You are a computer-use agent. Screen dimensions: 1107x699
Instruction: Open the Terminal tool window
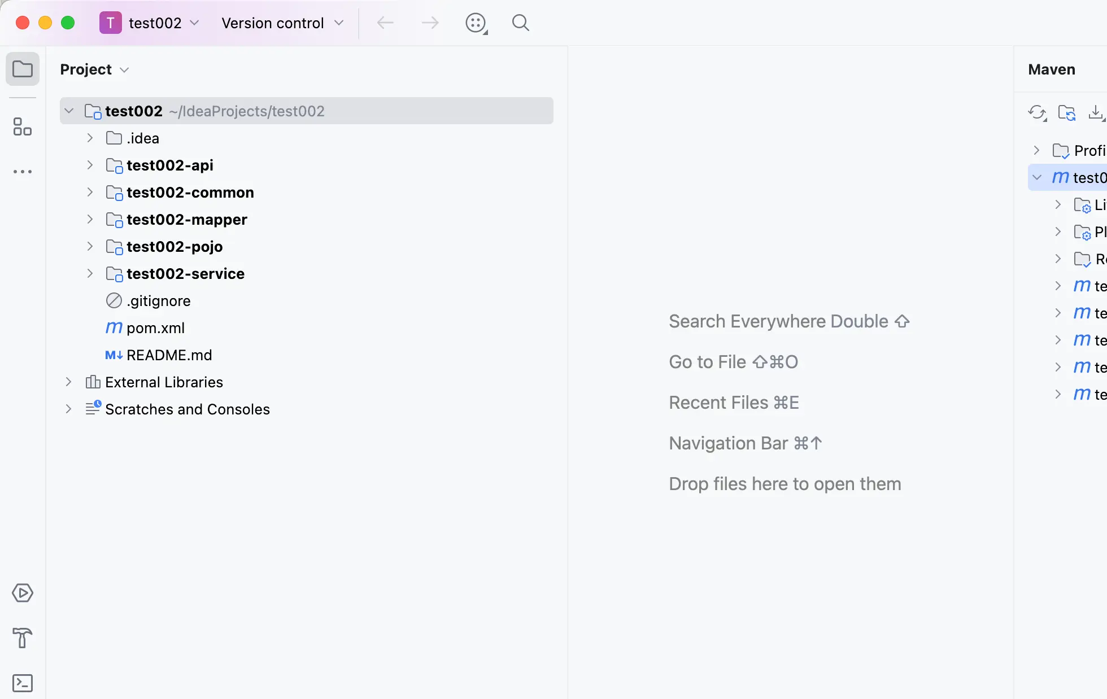tap(23, 683)
